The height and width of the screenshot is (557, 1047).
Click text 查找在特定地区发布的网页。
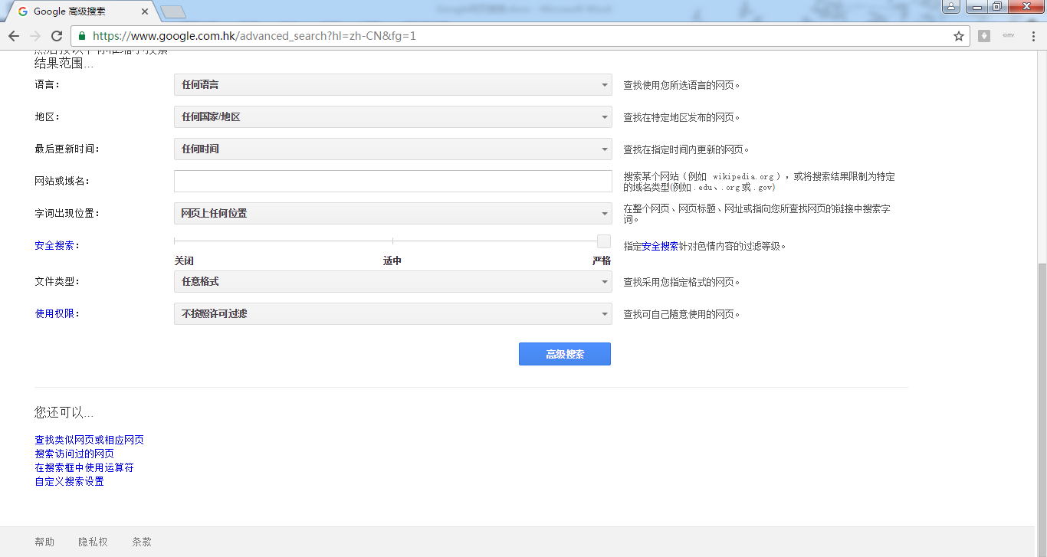point(681,118)
